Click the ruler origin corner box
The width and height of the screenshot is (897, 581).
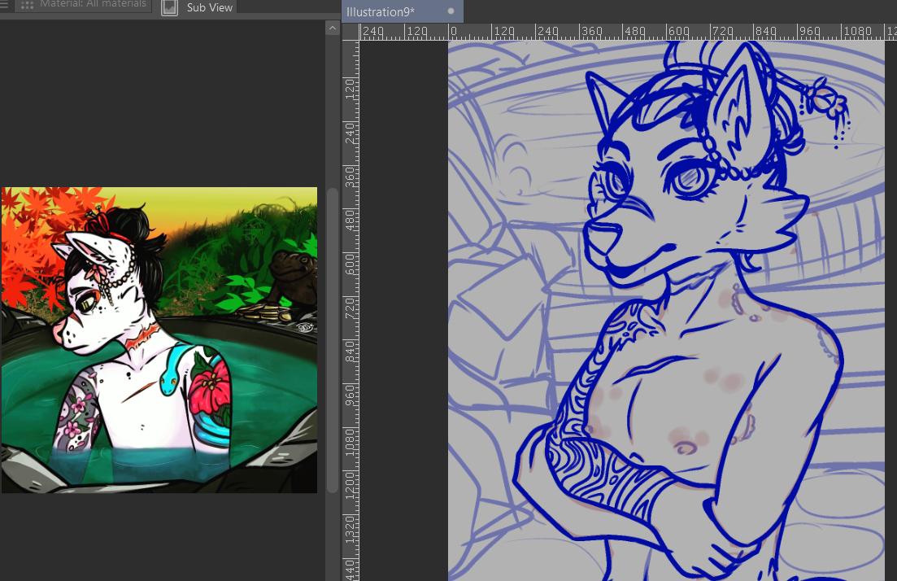click(351, 32)
